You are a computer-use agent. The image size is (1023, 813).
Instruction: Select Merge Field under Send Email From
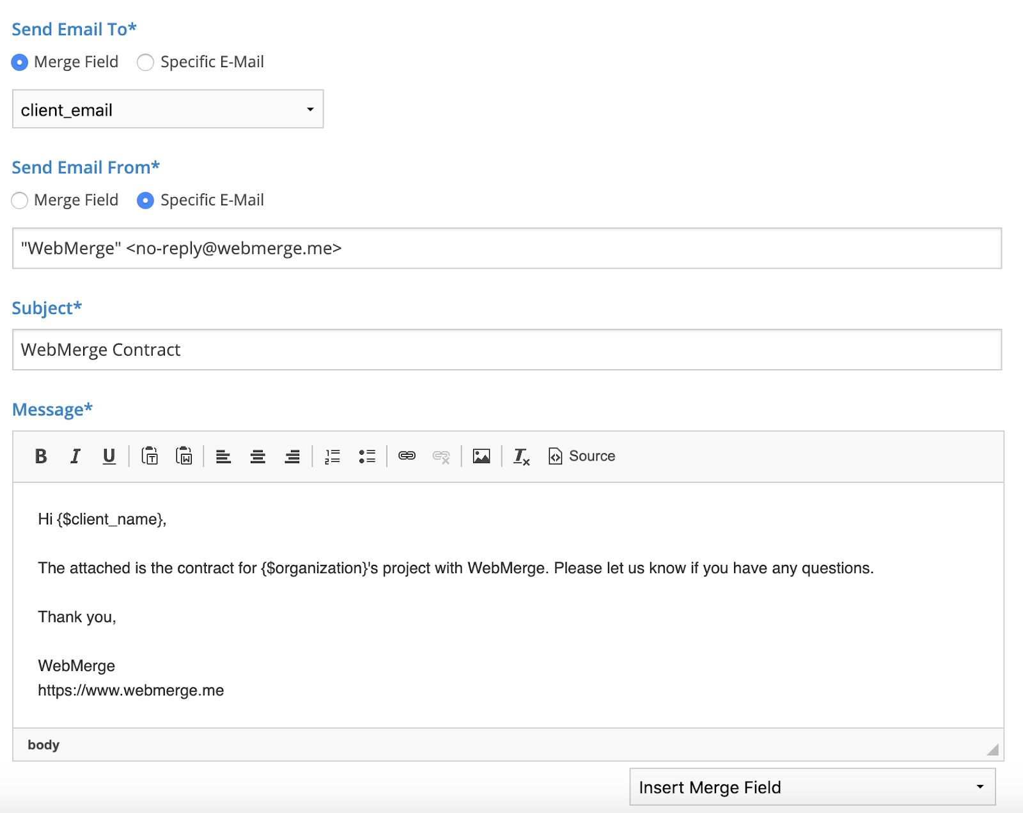[x=20, y=200]
